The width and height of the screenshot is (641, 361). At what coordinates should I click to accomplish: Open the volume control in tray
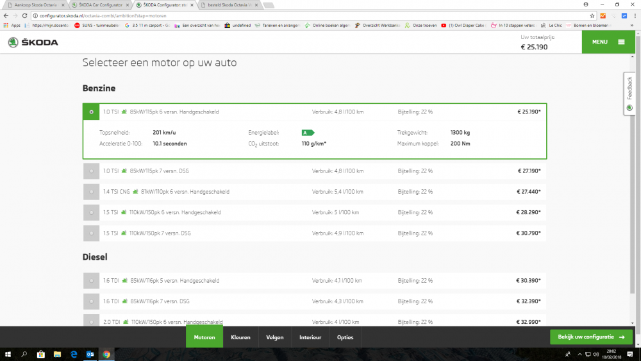pos(595,355)
